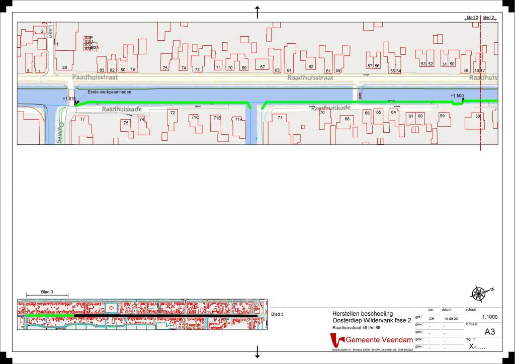The height and width of the screenshot is (364, 515).
Task: Click the north arrow compass rose
Action: 479,292
